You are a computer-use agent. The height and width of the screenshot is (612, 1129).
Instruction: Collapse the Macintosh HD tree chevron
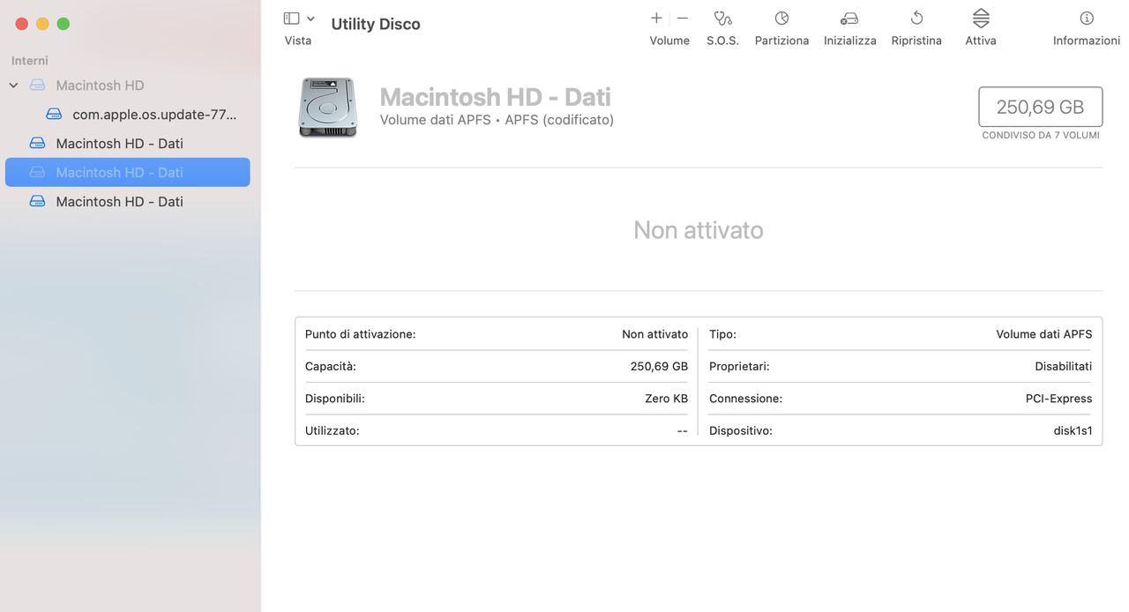pyautogui.click(x=13, y=86)
